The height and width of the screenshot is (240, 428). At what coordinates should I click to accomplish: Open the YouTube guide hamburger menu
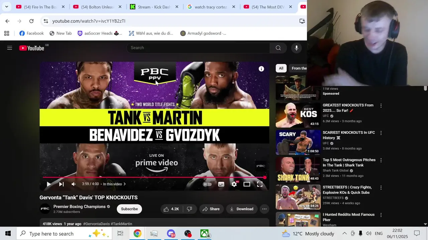pos(10,48)
